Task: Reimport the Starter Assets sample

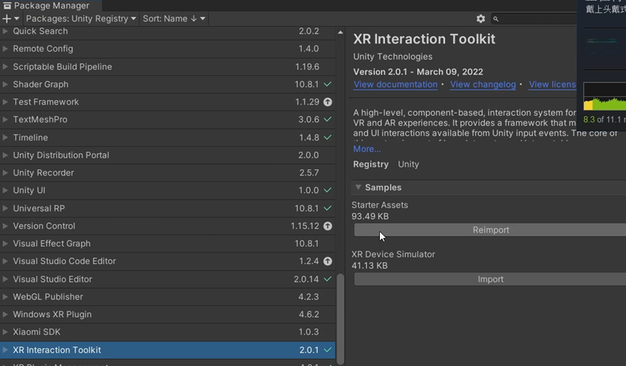Action: tap(490, 230)
